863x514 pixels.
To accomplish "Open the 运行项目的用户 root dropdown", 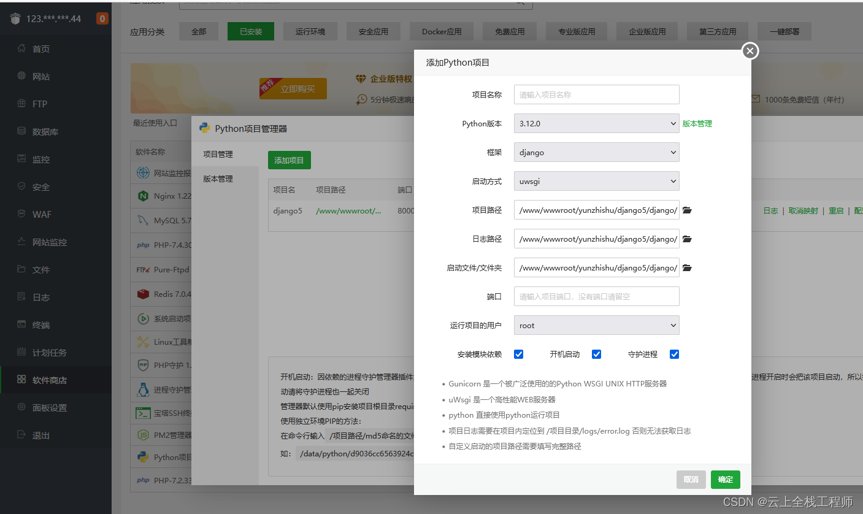I will (596, 325).
